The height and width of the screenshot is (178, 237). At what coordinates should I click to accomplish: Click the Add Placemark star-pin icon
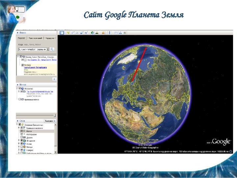coord(68,33)
